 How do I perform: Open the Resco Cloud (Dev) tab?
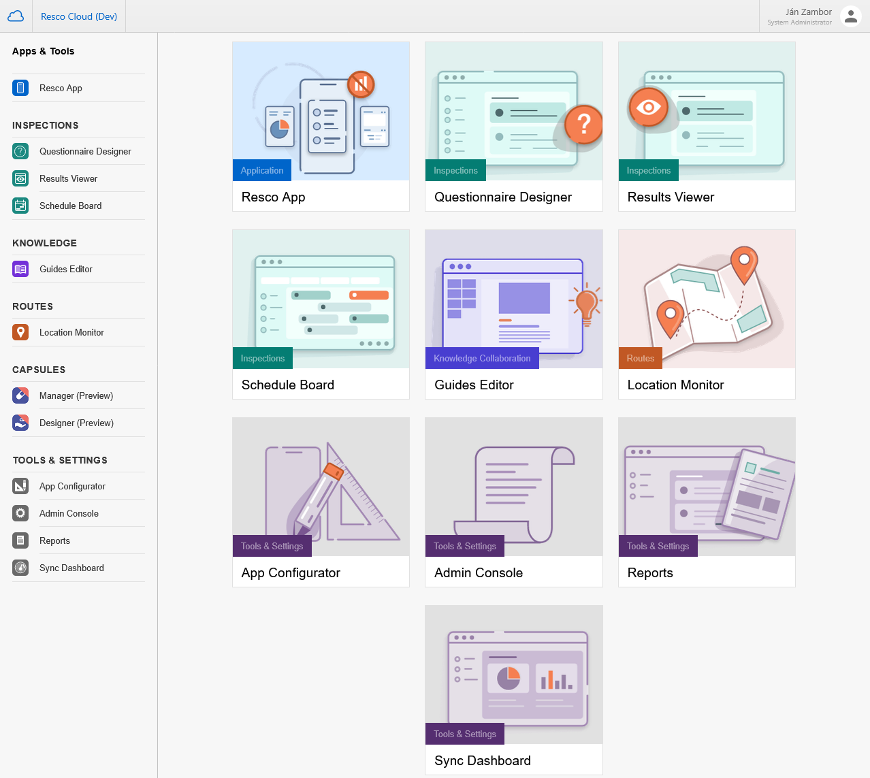(x=79, y=16)
